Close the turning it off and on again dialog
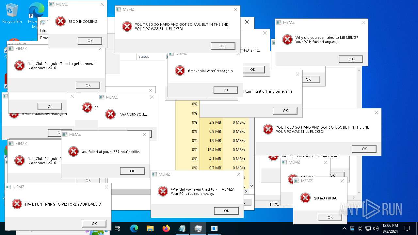The image size is (418, 235). click(297, 74)
